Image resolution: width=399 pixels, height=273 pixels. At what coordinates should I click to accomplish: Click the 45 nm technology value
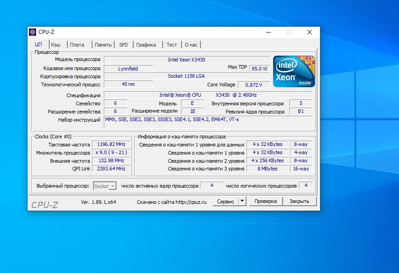(128, 84)
